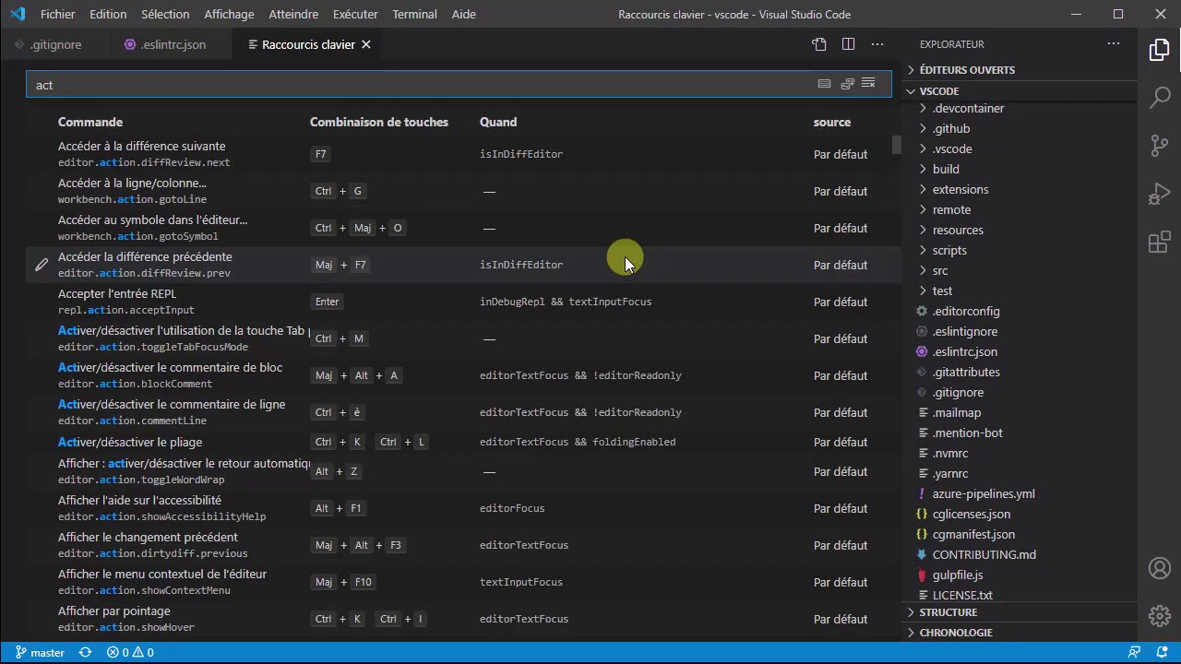Expand the scripts folder
The height and width of the screenshot is (664, 1181).
tap(1020, 250)
